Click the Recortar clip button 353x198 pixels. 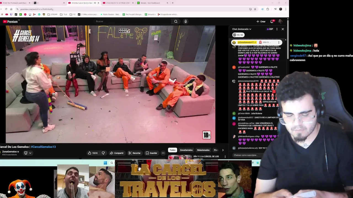click(x=135, y=153)
